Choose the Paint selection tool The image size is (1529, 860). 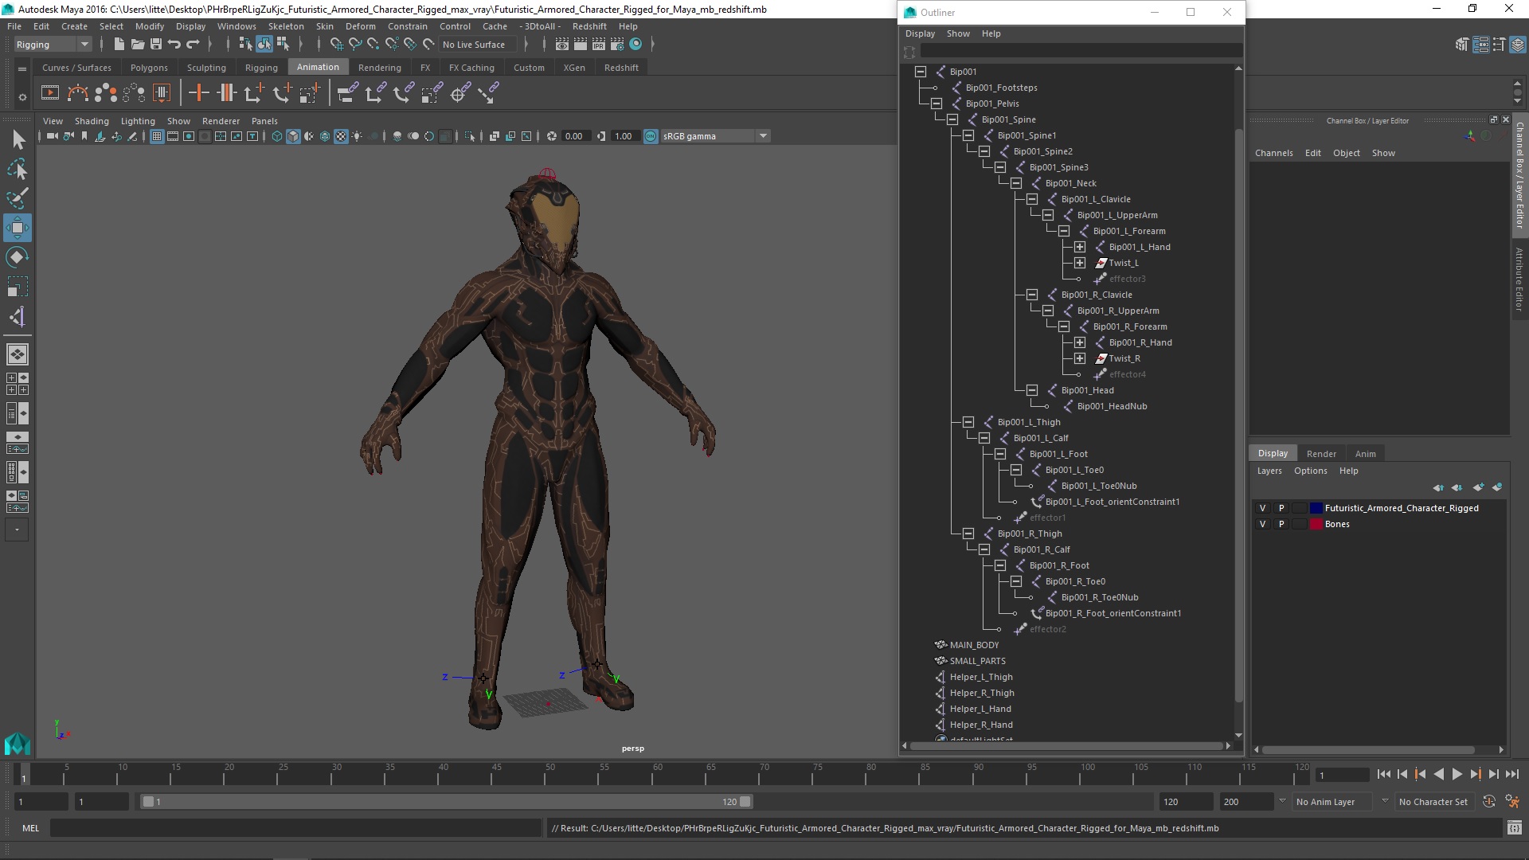coord(18,198)
